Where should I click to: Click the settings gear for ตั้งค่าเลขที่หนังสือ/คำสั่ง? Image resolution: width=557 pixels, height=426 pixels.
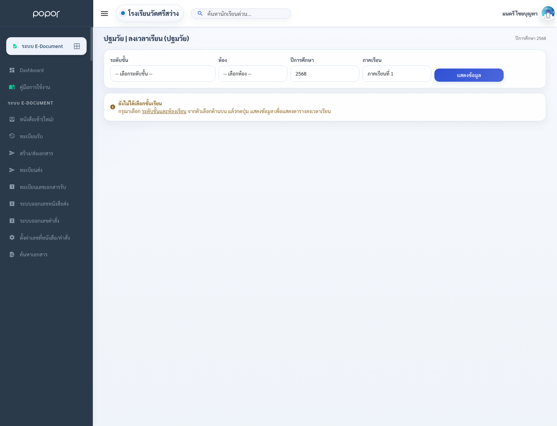click(x=12, y=237)
